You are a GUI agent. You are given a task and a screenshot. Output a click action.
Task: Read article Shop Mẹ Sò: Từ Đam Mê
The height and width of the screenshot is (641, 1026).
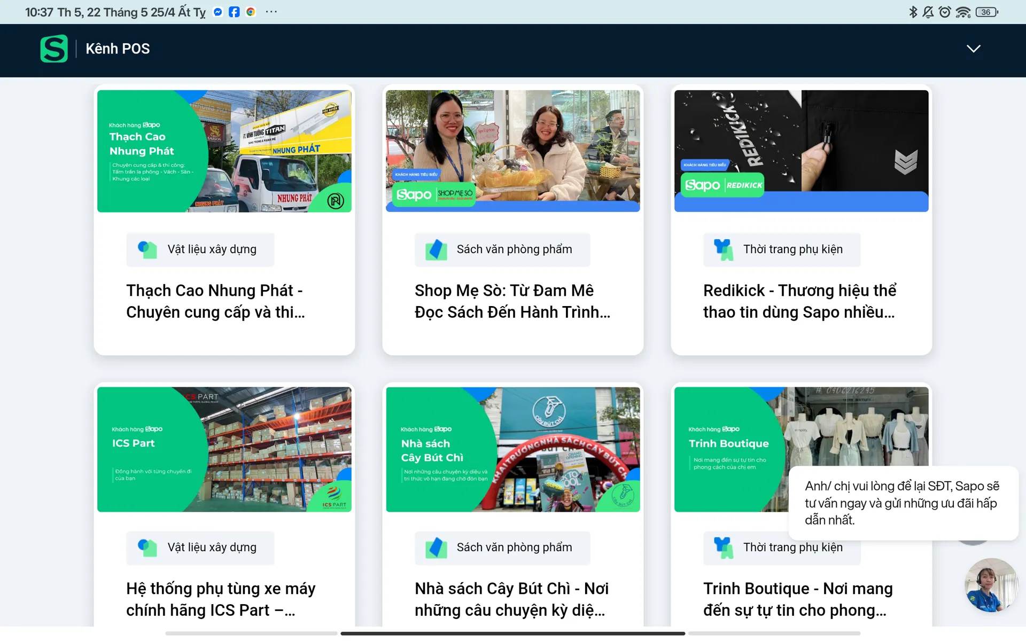[x=512, y=301]
